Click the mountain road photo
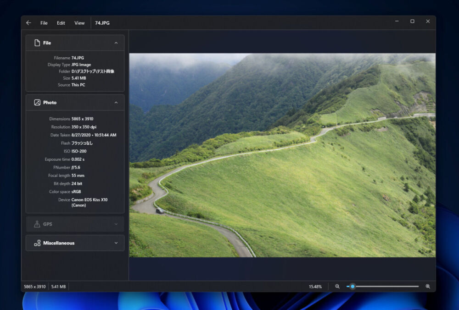 (x=282, y=155)
